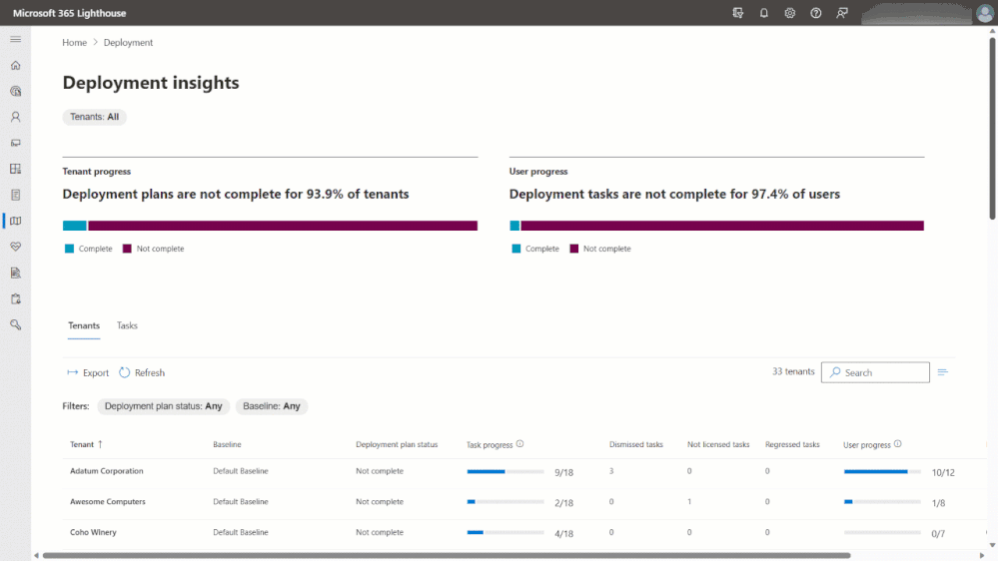Viewport: 998px width, 561px height.
Task: Click the Help question mark icon
Action: [x=816, y=13]
